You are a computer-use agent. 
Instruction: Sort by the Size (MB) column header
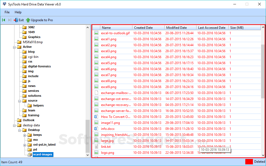[x=244, y=27]
